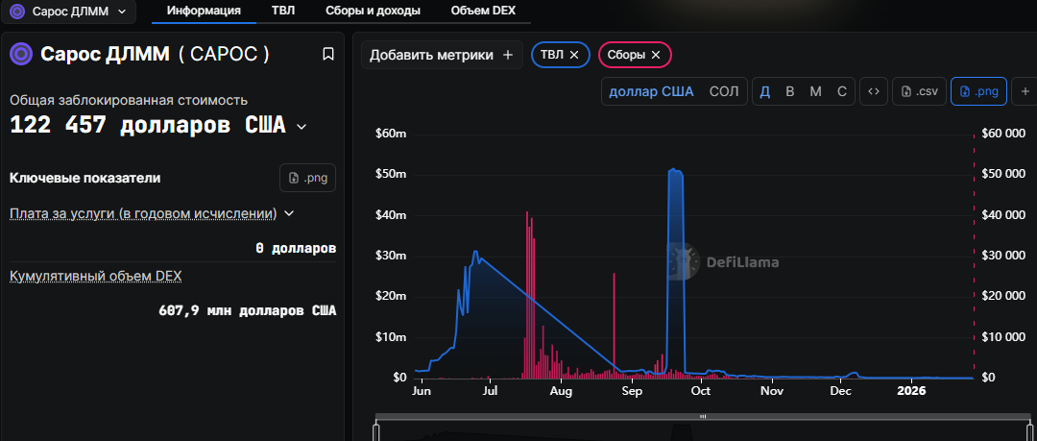The height and width of the screenshot is (441, 1037).
Task: Remove the Сборы metric chip
Action: pyautogui.click(x=656, y=55)
